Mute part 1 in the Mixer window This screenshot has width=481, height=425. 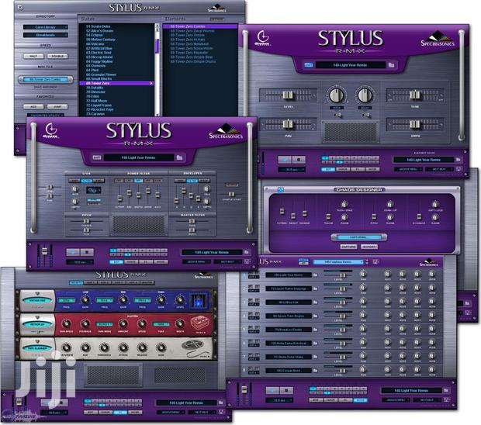tap(250, 273)
